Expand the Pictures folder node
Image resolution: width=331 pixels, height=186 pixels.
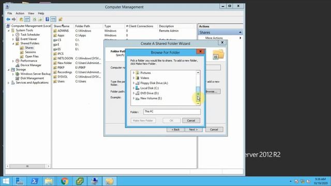[133, 73]
